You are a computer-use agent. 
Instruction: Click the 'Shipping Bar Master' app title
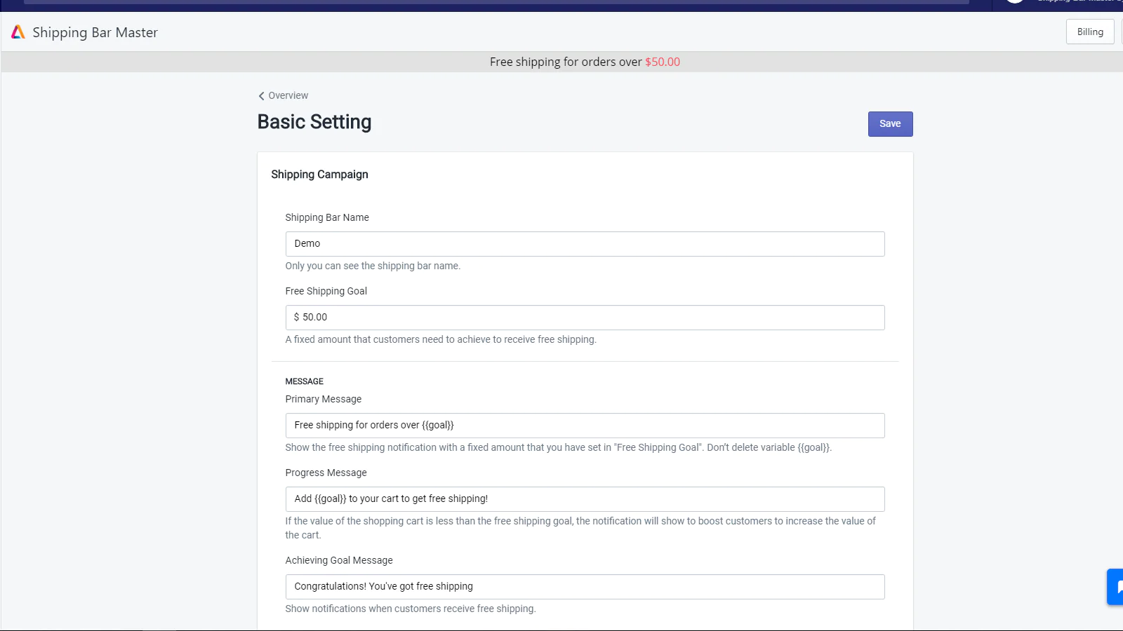pyautogui.click(x=95, y=32)
